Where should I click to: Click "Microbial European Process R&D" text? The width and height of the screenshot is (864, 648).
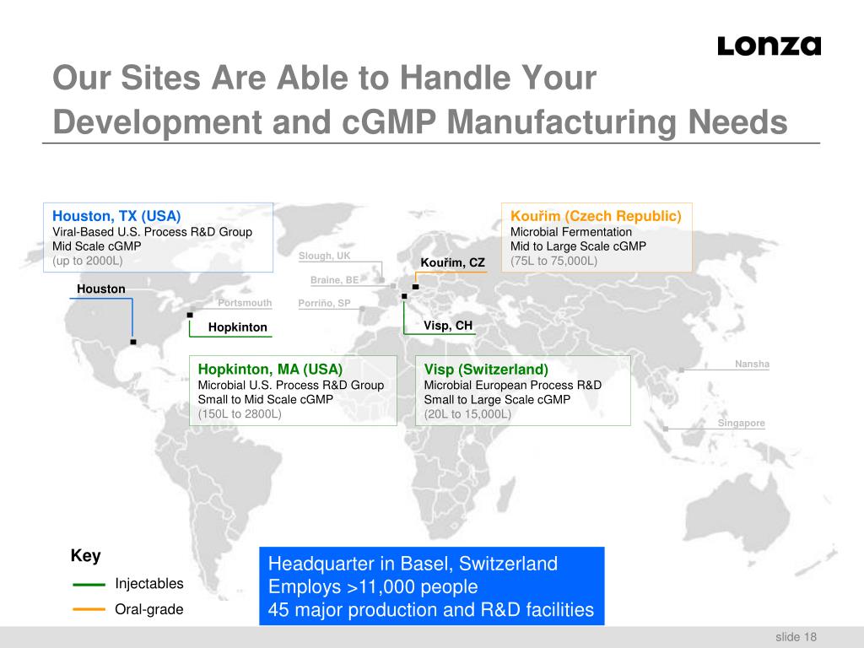pos(512,385)
